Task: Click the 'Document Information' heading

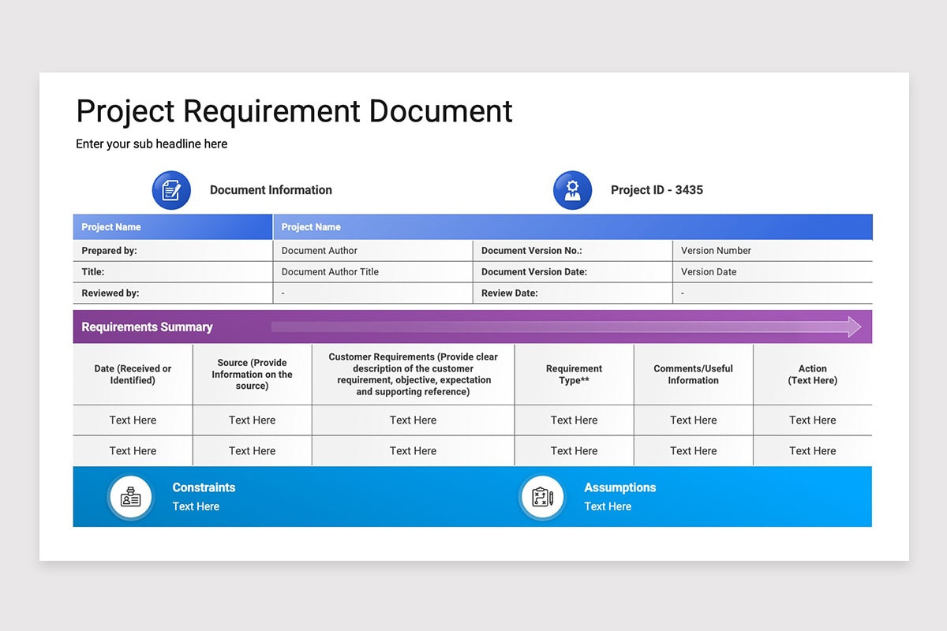Action: tap(271, 190)
